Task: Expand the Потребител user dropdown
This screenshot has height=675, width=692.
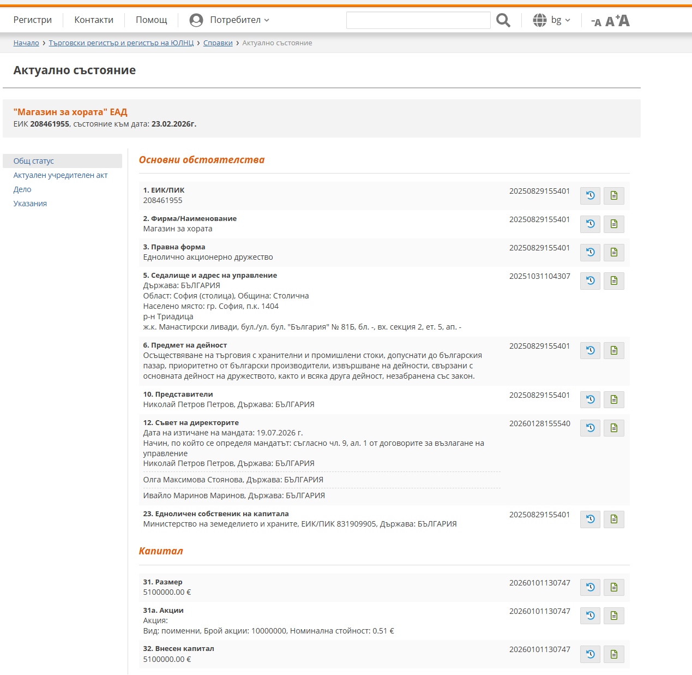Action: [230, 20]
